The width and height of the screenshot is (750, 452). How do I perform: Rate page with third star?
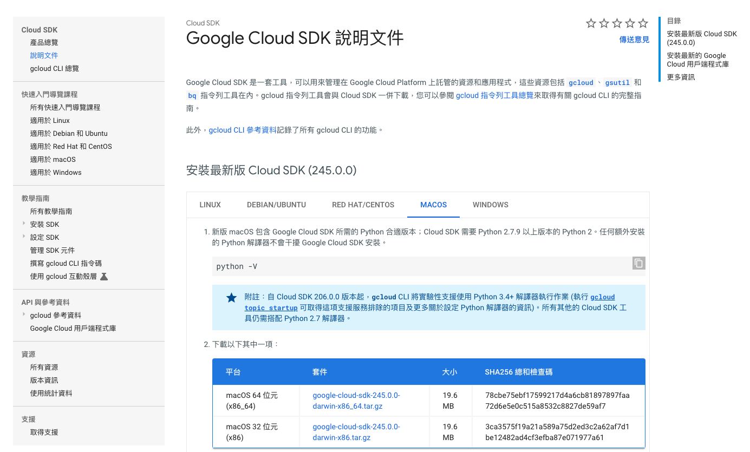pos(617,23)
